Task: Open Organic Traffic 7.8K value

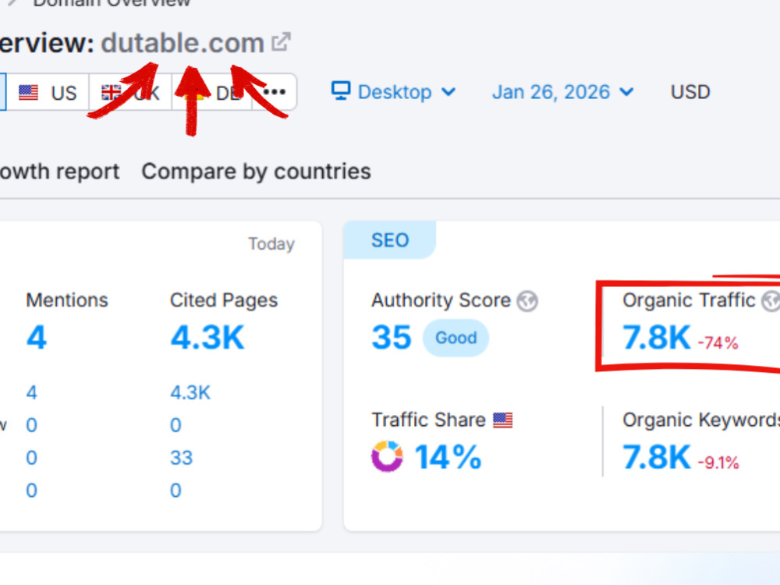Action: (x=657, y=338)
